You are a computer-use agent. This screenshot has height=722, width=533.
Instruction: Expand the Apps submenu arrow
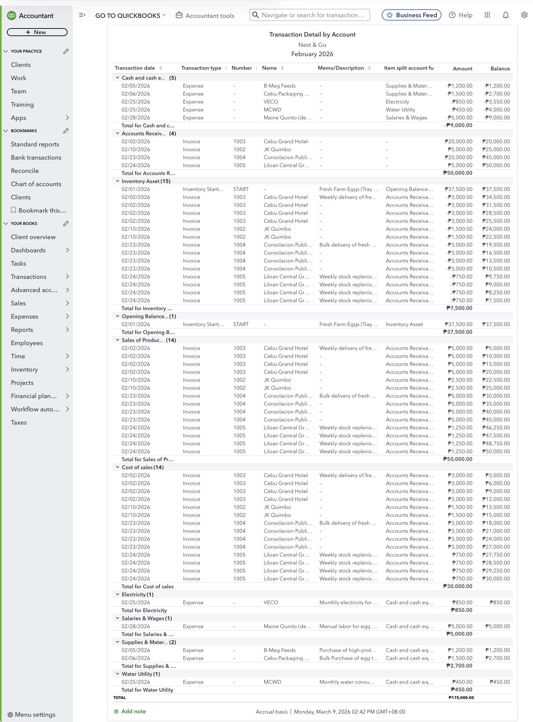point(67,118)
